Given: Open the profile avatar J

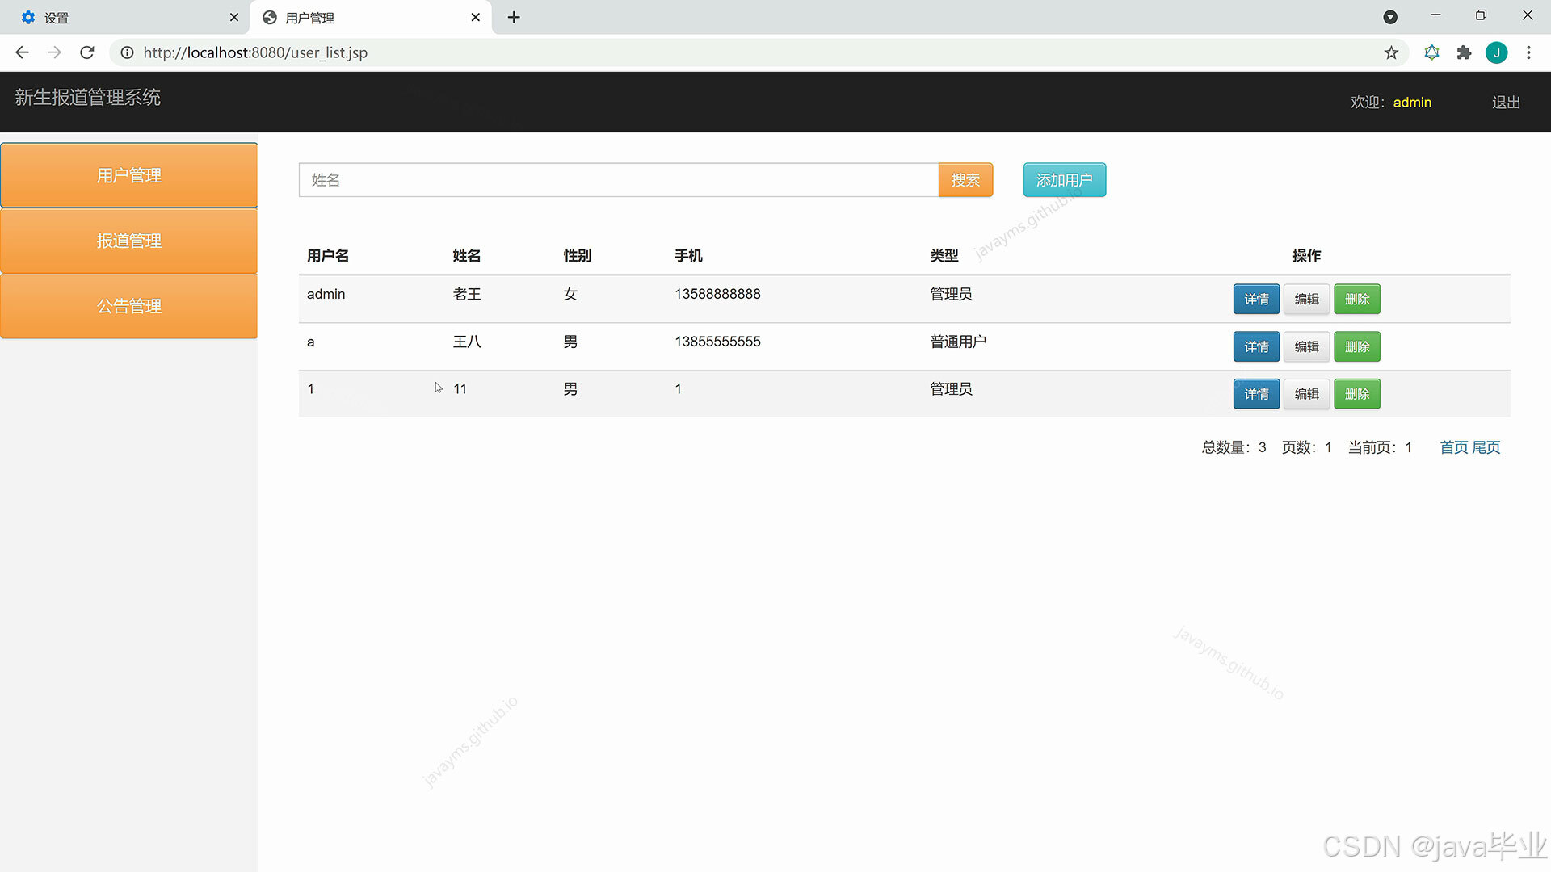Looking at the screenshot, I should pos(1496,52).
